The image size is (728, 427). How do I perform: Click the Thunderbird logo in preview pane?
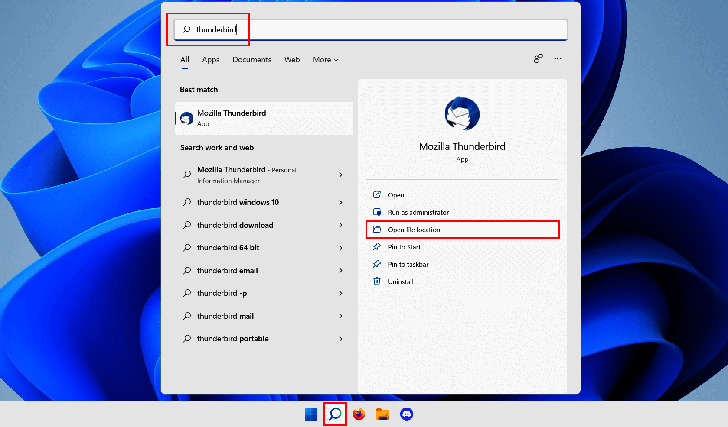coord(462,113)
